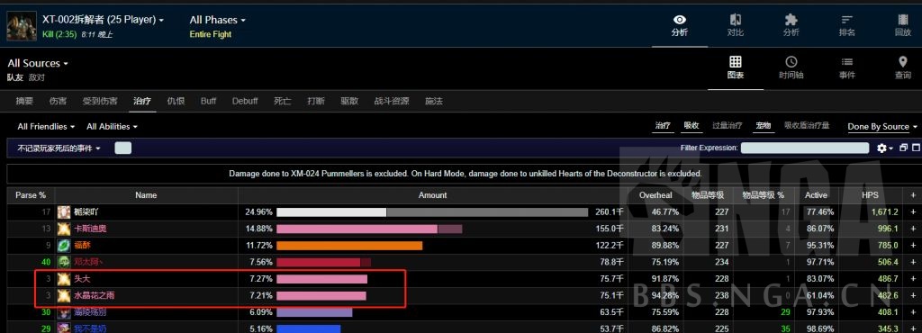This screenshot has width=922, height=333.
Task: Switch to the 查询 query view
Action: [x=902, y=68]
